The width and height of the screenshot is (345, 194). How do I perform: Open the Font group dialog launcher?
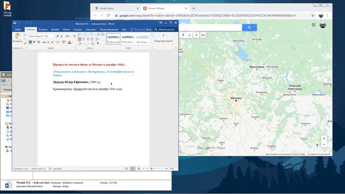coord(75,48)
